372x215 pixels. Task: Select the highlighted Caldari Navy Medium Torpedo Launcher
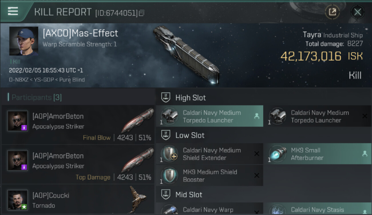point(210,116)
